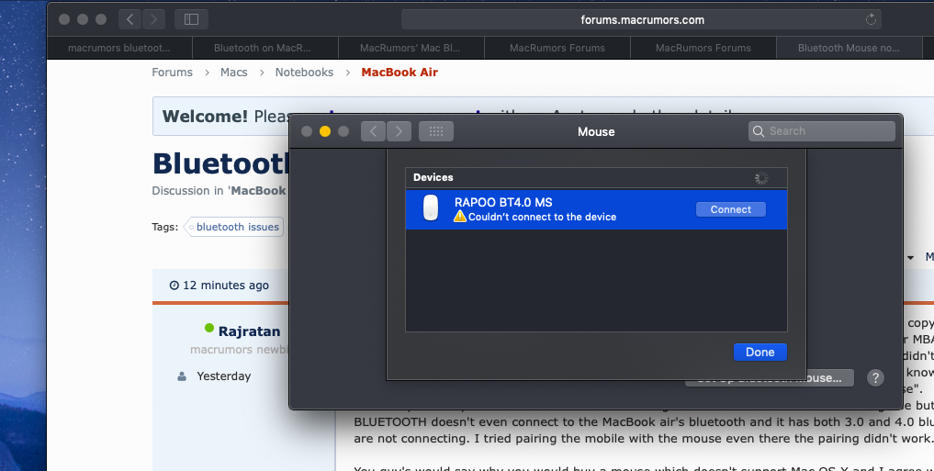Go back in Mouse preferences window
The height and width of the screenshot is (471, 934).
point(373,131)
